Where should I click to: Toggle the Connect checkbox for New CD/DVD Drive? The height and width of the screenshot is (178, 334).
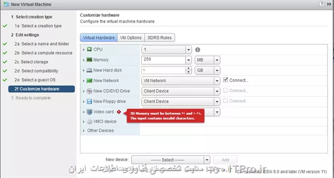click(225, 90)
